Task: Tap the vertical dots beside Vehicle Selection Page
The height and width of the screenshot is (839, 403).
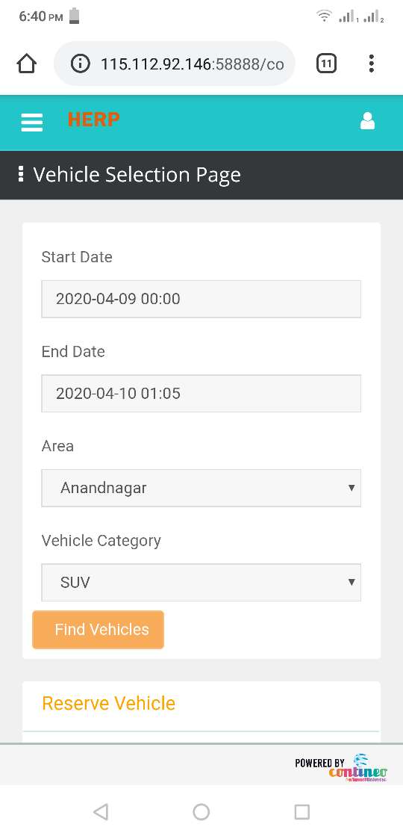Action: 20,174
